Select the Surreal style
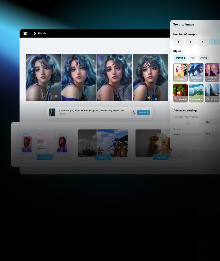Image resolution: width=220 pixels, height=261 pixels. pos(180,72)
